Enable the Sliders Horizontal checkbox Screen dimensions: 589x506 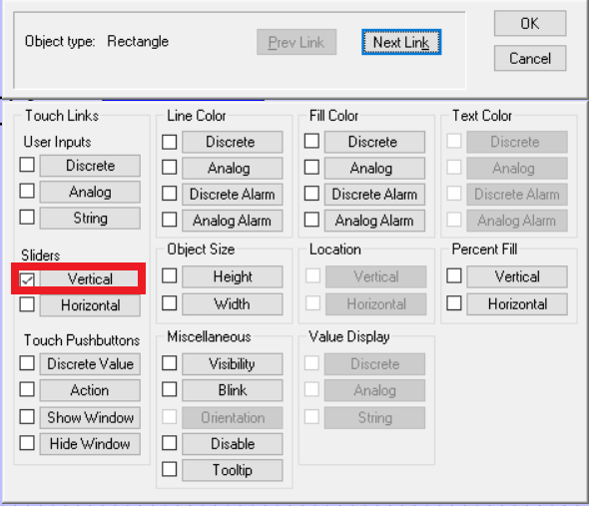pos(27,304)
